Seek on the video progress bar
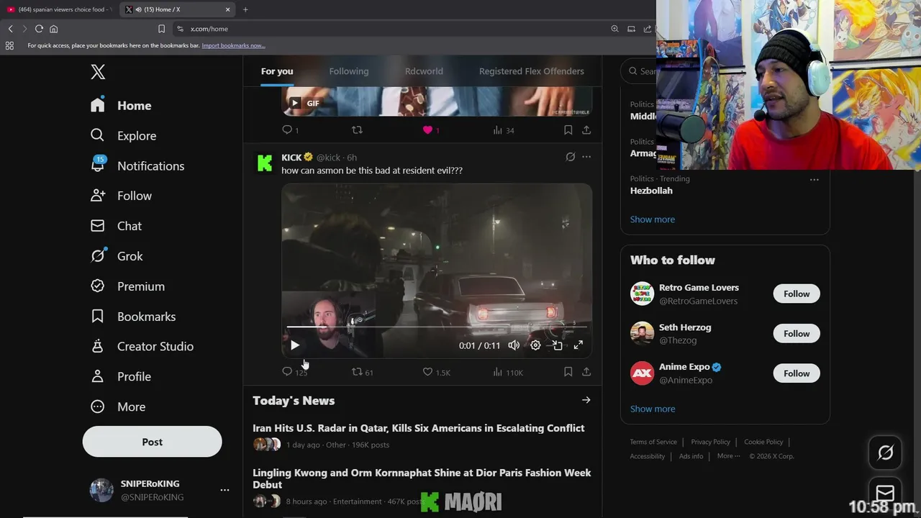Image resolution: width=921 pixels, height=518 pixels. pyautogui.click(x=437, y=327)
